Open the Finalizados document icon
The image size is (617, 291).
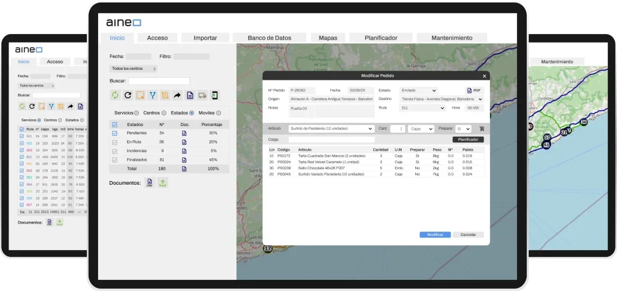pyautogui.click(x=184, y=160)
